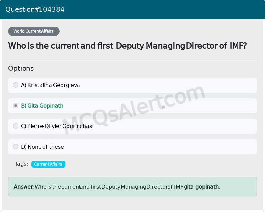Click the MCQsAlert.com watermark
Screen dimensions: 265x220
pos(133,110)
